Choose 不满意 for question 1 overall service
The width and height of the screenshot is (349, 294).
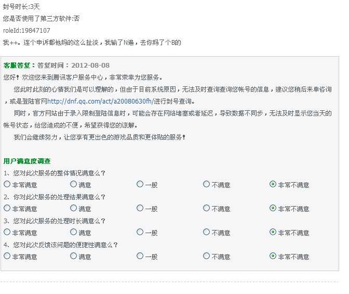[206, 184]
